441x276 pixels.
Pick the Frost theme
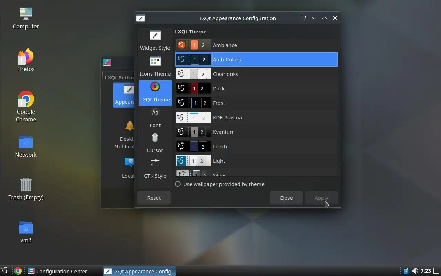[x=256, y=103]
